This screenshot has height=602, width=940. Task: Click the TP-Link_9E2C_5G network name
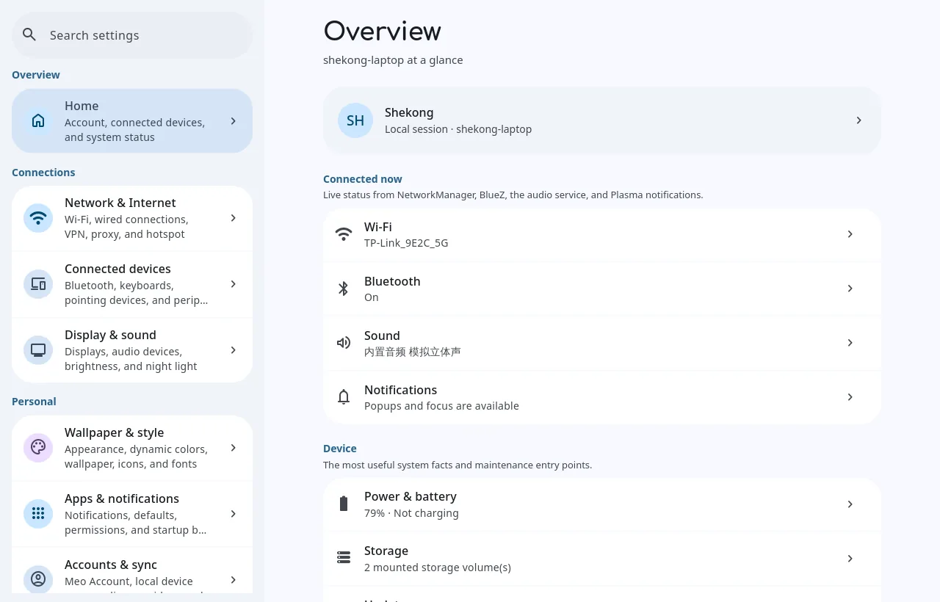point(406,243)
